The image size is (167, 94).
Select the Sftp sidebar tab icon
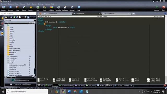coord(2,33)
